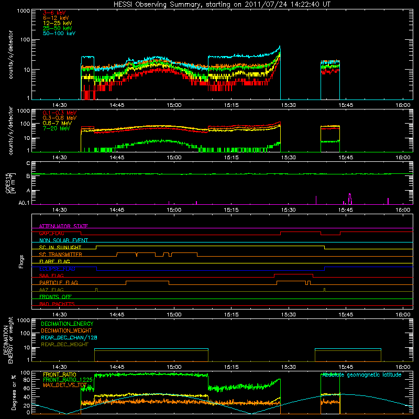Click the SC_IN_SUNLIGHT flag label

tap(60, 247)
